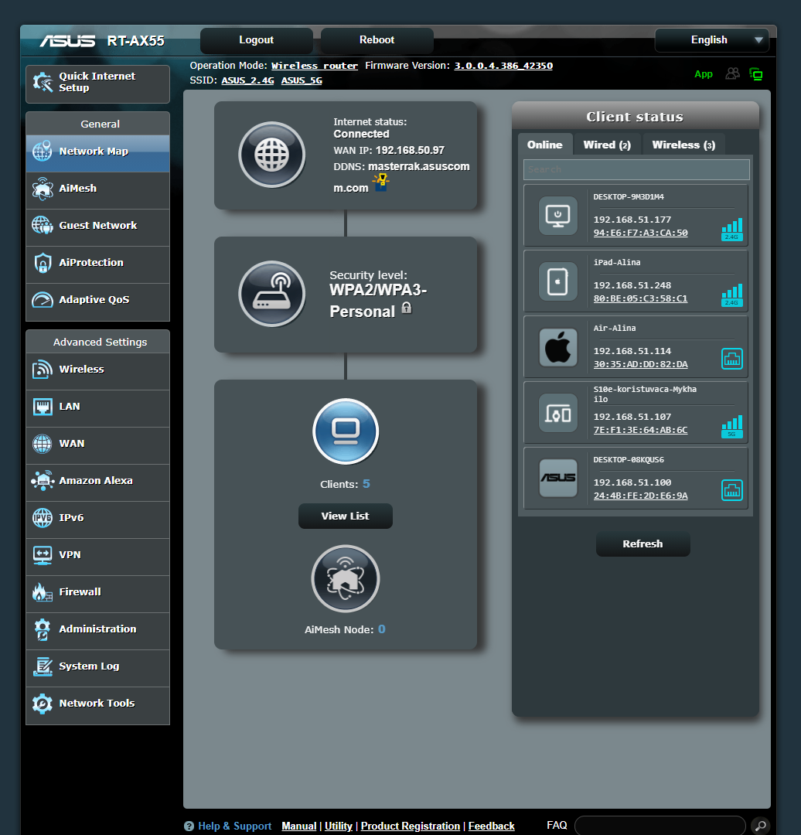Click the lock icon beside WPA2/WPA3-Personal
This screenshot has width=801, height=835.
click(x=407, y=308)
